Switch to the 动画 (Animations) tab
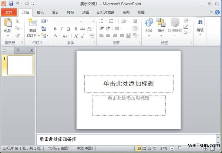This screenshot has width=222, height=153. click(85, 12)
